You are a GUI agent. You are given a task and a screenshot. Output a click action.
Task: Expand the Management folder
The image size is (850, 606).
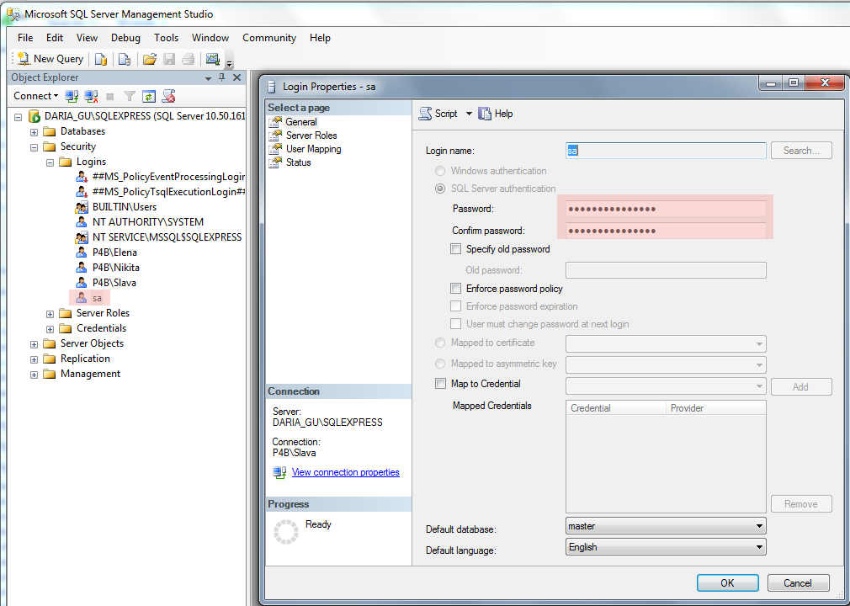click(34, 375)
